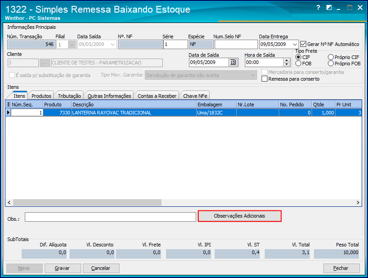Viewport: 368px width, 278px height.
Task: Open the calendar icon in Data de Saída
Action: pos(233,62)
